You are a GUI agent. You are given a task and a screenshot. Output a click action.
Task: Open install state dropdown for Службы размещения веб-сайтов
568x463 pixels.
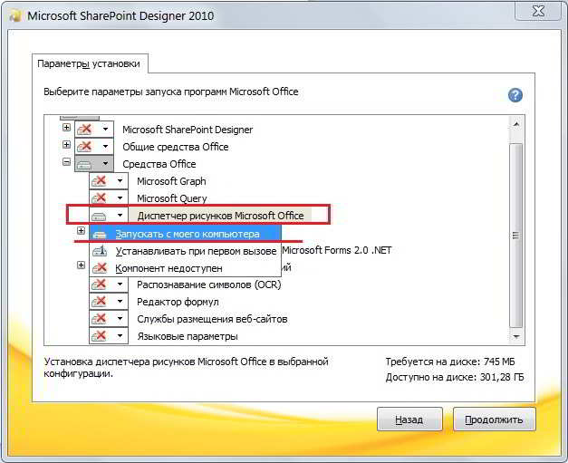coord(109,319)
